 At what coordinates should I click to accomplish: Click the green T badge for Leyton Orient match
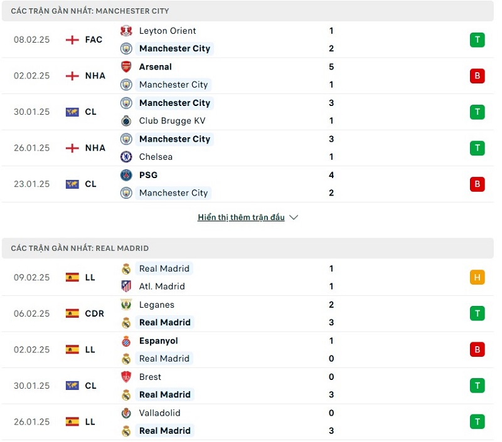pos(477,40)
